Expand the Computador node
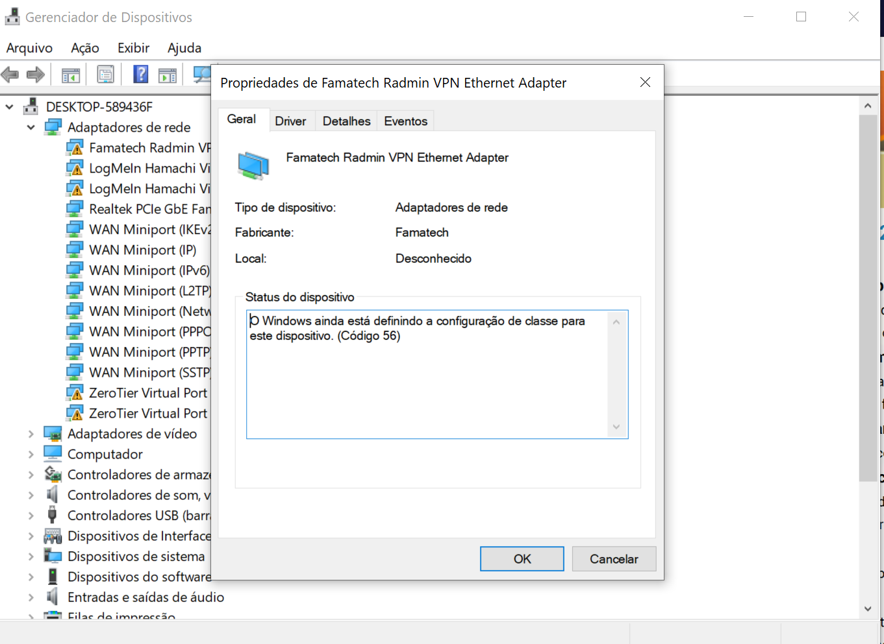The height and width of the screenshot is (644, 884). [x=31, y=454]
